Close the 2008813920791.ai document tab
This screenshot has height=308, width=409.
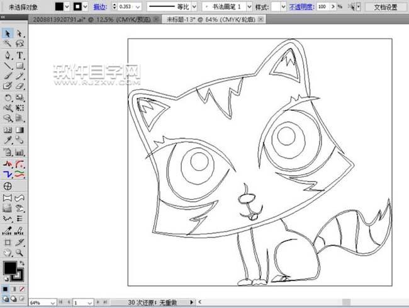pyautogui.click(x=156, y=19)
